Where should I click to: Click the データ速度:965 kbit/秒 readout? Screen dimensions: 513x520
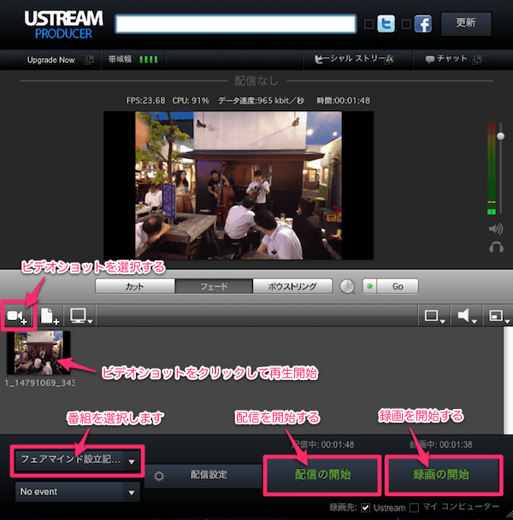tap(261, 101)
